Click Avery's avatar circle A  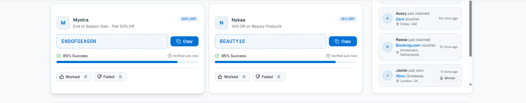coord(388,18)
